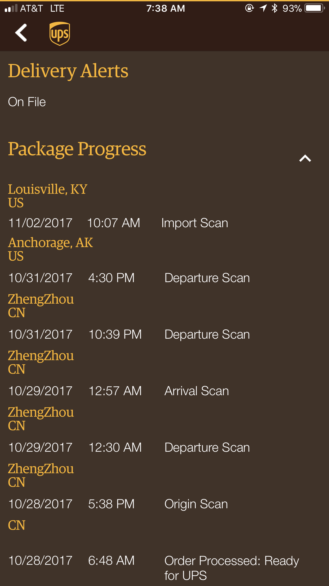Tap the Louisville, KY location

[48, 189]
